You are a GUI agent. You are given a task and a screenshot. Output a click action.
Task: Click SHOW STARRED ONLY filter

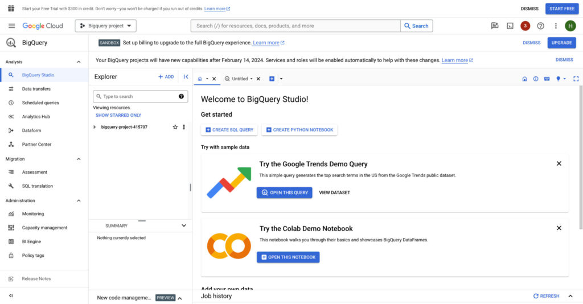point(118,115)
